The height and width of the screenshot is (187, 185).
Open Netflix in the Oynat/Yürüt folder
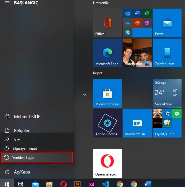pyautogui.click(x=157, y=123)
